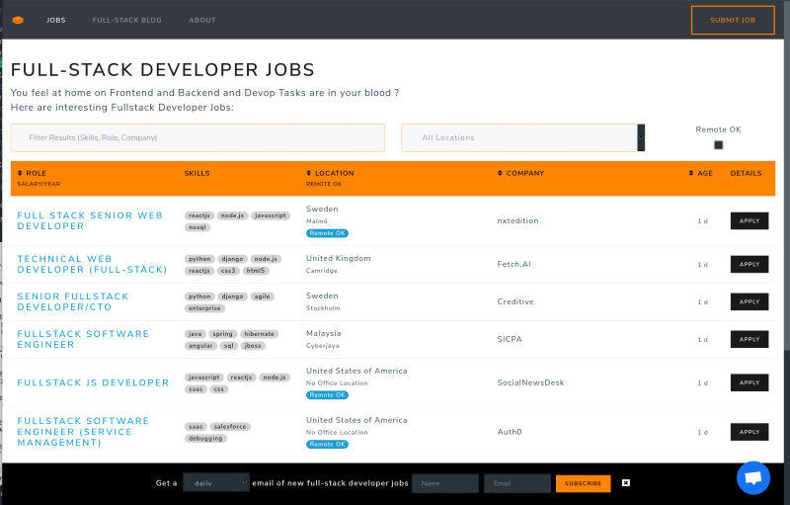The height and width of the screenshot is (505, 790).
Task: Click the Skills column header
Action: [x=197, y=173]
